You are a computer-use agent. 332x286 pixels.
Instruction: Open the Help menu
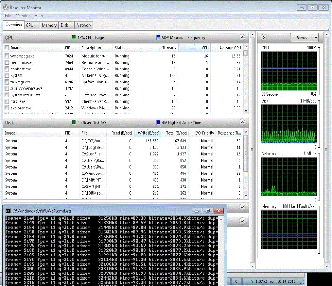tap(38, 16)
